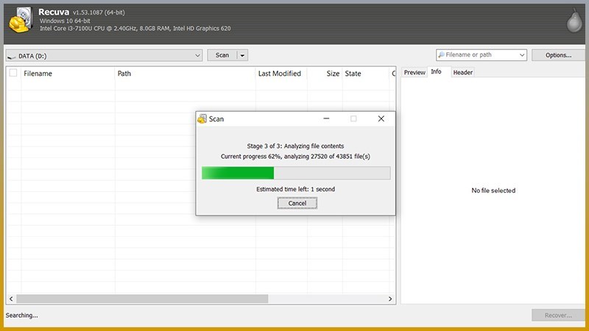Open the DATA (D:) drive dropdown
This screenshot has width=589, height=331.
(x=104, y=56)
